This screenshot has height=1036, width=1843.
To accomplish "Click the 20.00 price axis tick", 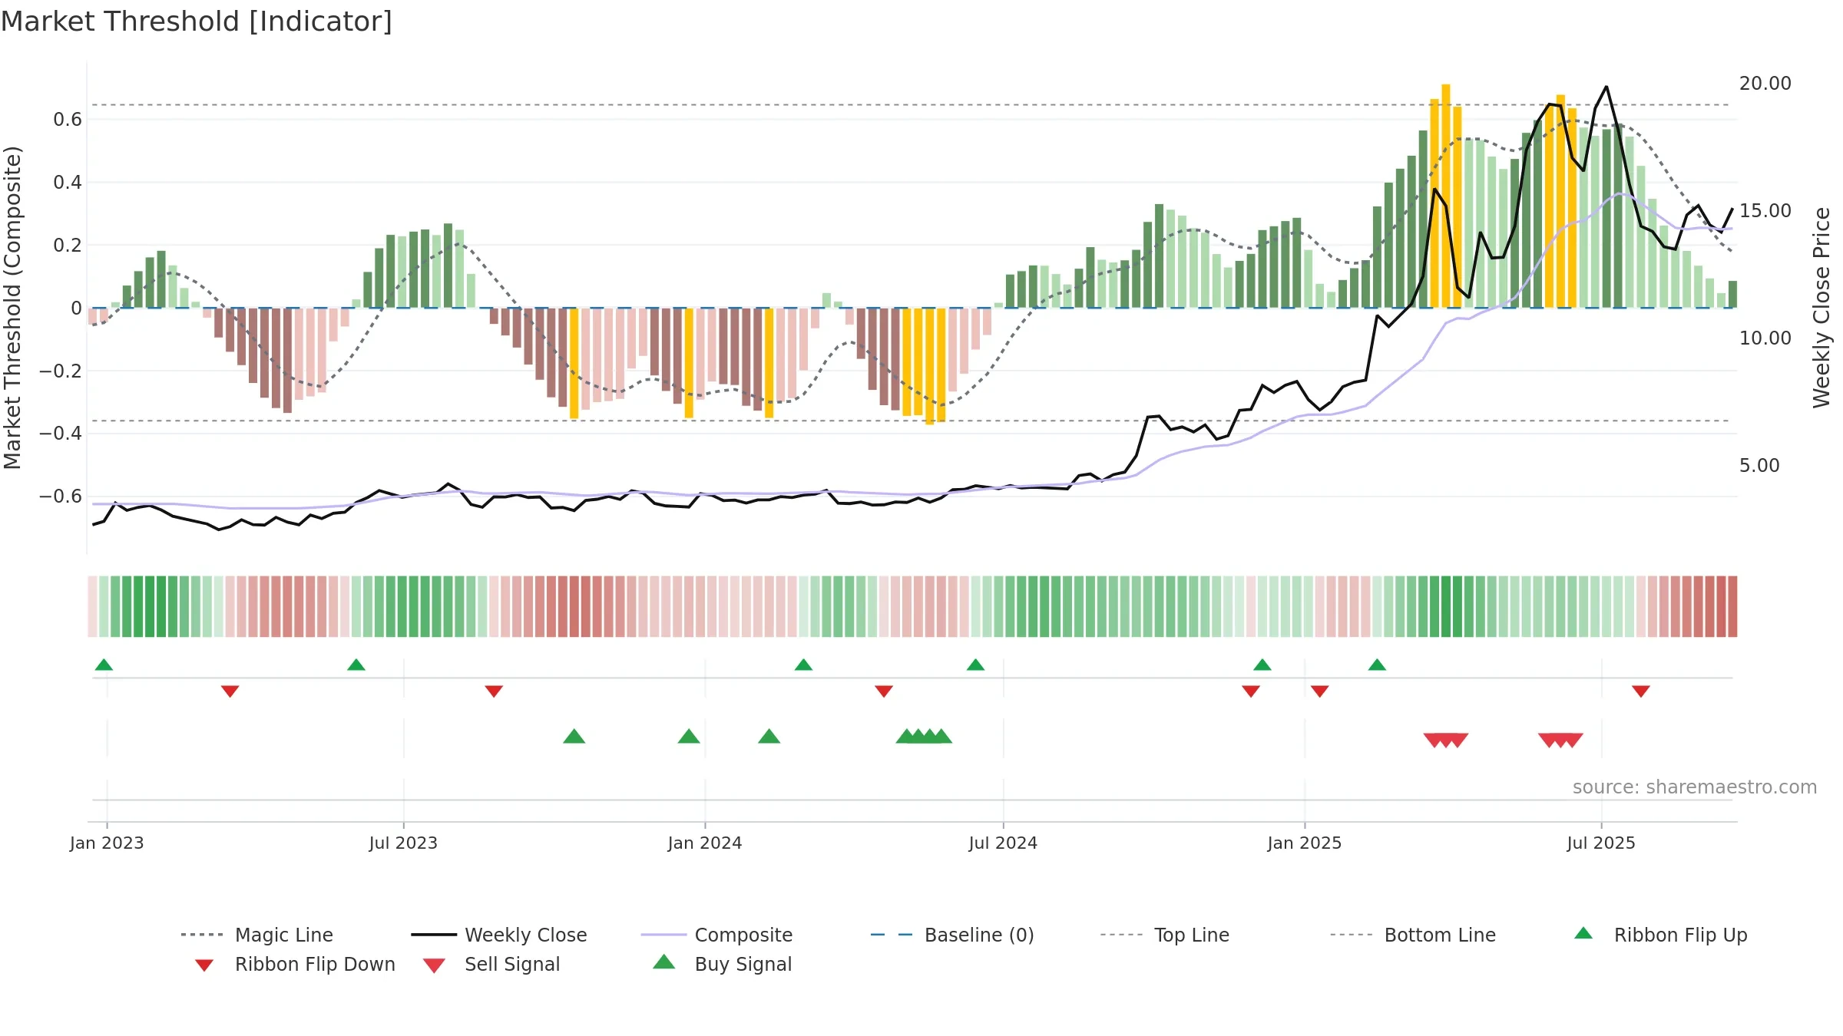I will 1765,83.
